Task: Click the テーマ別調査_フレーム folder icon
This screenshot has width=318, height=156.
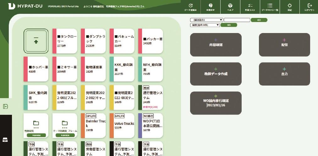Action: point(65,123)
